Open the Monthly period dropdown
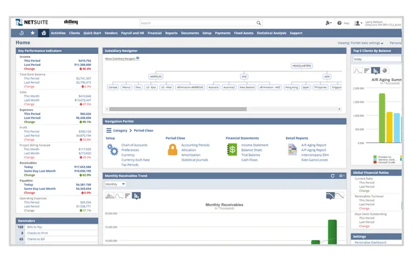 click(115, 184)
